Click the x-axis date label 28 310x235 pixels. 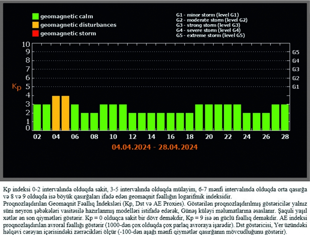click(x=285, y=137)
